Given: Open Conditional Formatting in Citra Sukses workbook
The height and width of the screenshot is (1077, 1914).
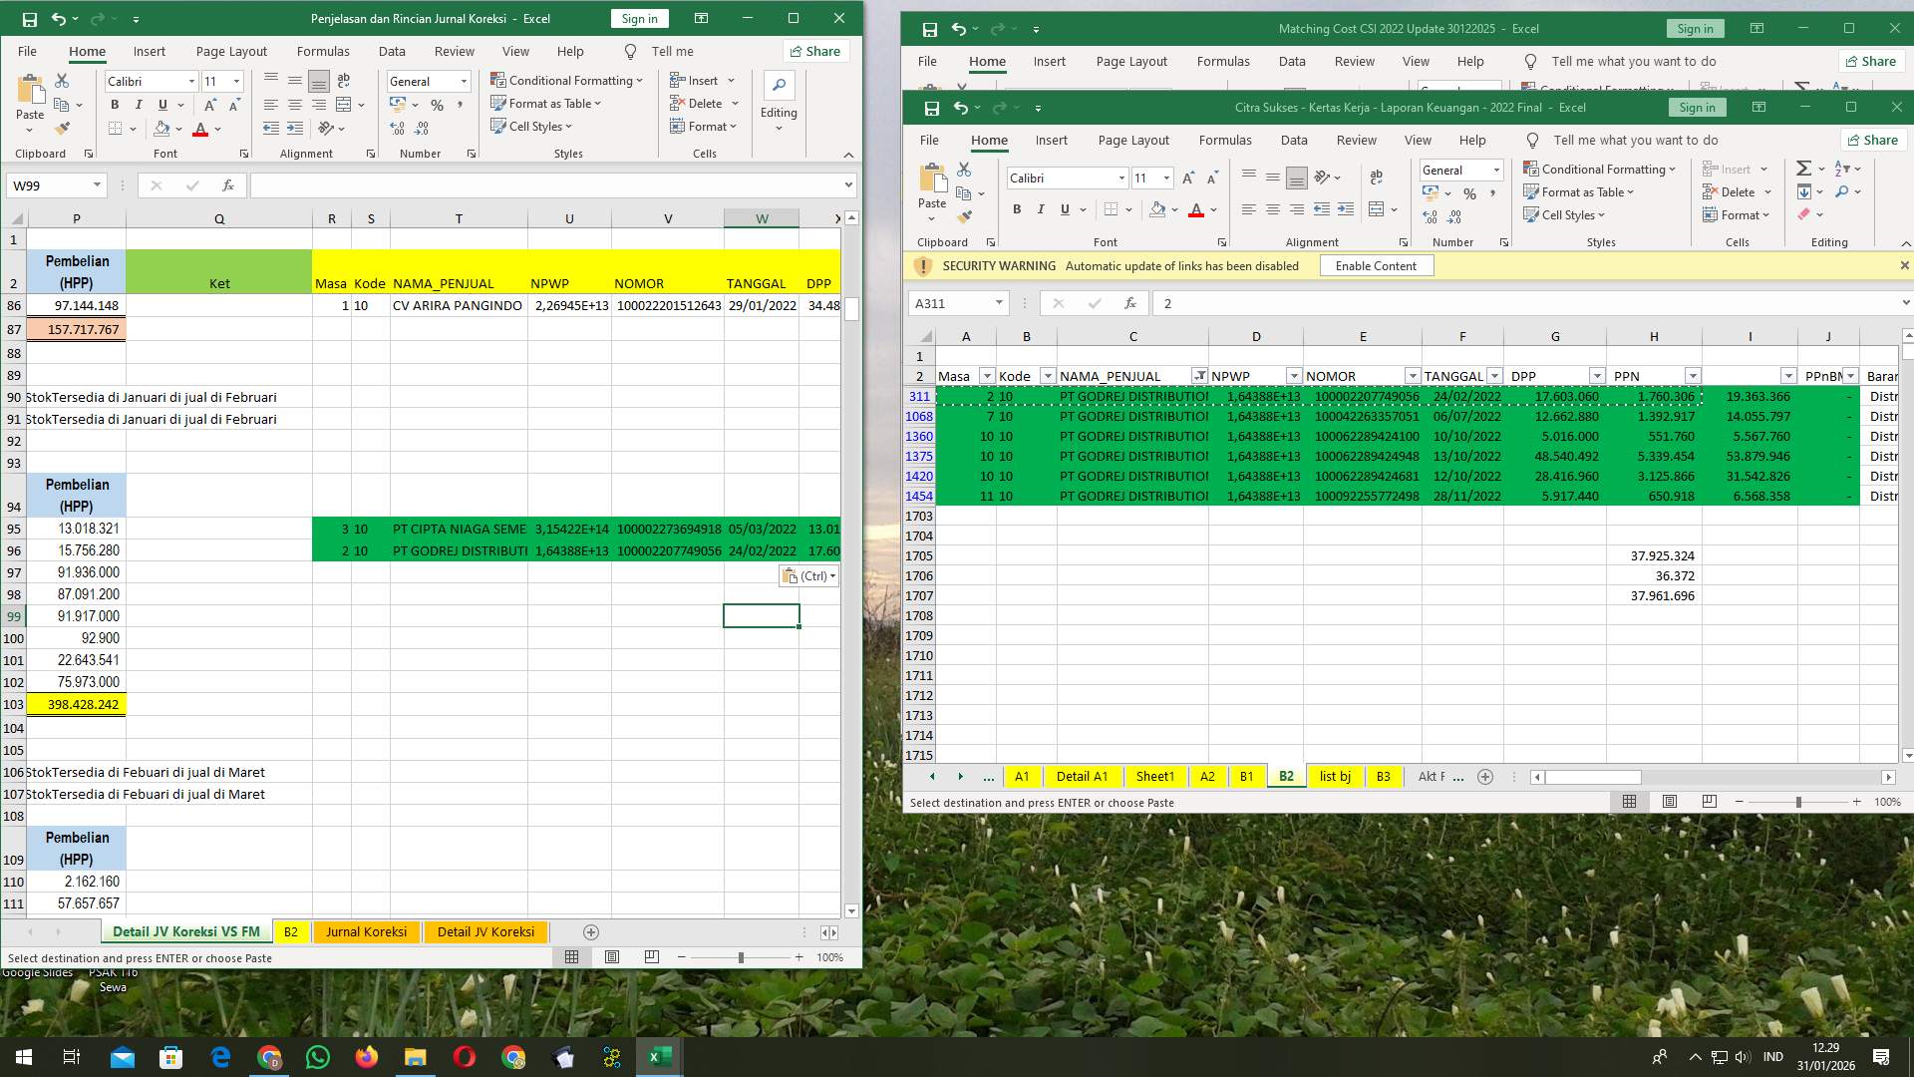Looking at the screenshot, I should (x=1600, y=169).
